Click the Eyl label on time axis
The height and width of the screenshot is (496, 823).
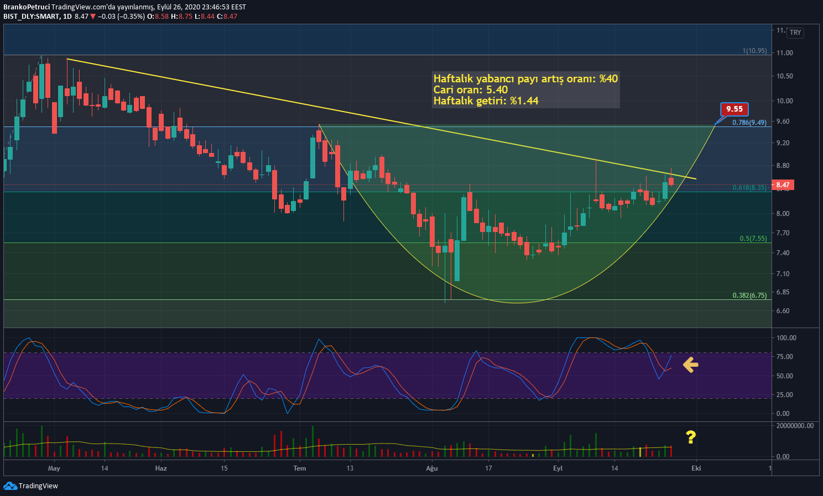558,468
